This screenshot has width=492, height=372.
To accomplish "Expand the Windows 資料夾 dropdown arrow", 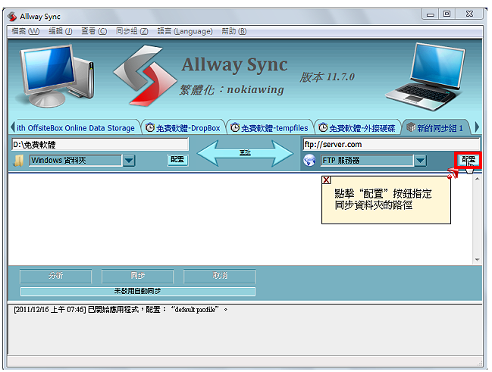I will point(129,161).
